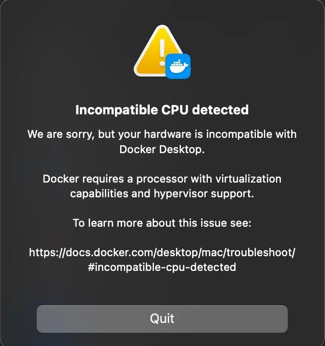Screen dimensions: 325x346
Task: Click the "Docker Desktop." text line
Action: coord(162,149)
